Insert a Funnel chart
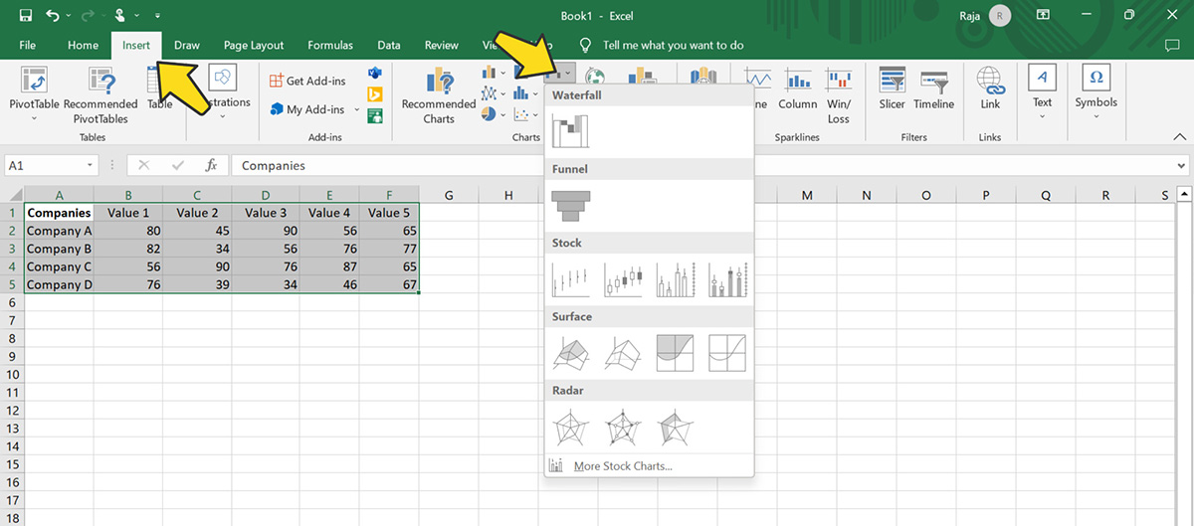This screenshot has height=526, width=1194. click(571, 205)
